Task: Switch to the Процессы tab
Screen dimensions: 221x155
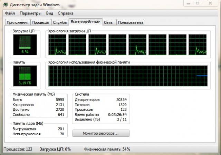Action: click(x=41, y=22)
